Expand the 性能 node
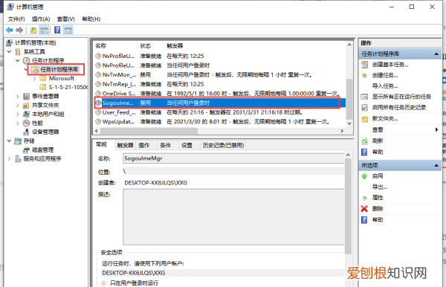The image size is (446, 287). 18,123
